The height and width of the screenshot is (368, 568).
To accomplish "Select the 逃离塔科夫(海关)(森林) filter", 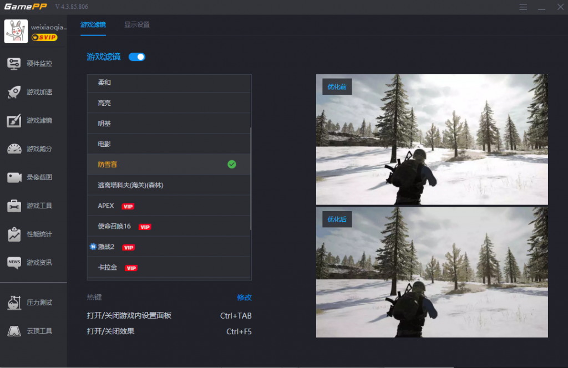I will (x=169, y=185).
